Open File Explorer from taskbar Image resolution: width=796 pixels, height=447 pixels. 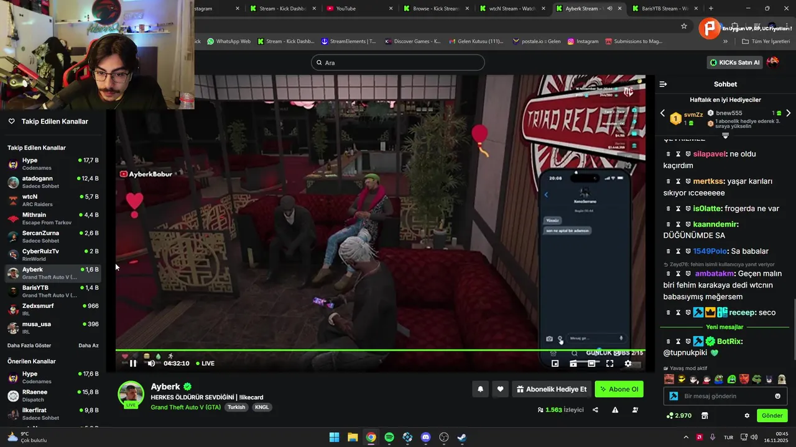(x=353, y=437)
